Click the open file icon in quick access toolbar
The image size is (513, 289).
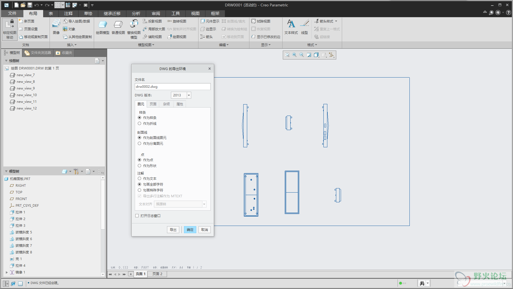click(x=23, y=5)
